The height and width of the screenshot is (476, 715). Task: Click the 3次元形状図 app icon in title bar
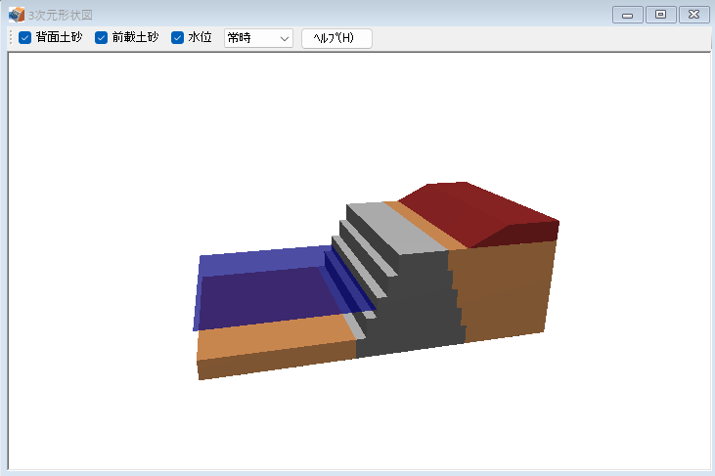(17, 15)
